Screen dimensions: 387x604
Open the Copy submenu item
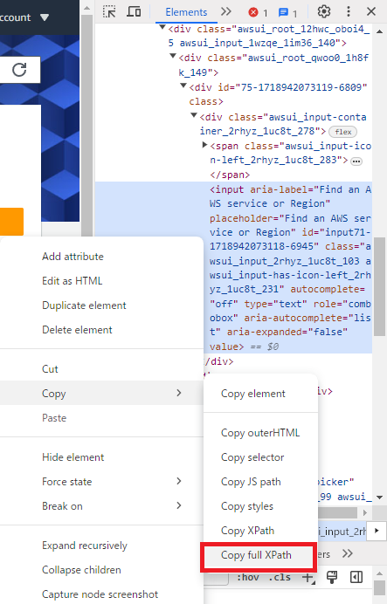point(101,394)
